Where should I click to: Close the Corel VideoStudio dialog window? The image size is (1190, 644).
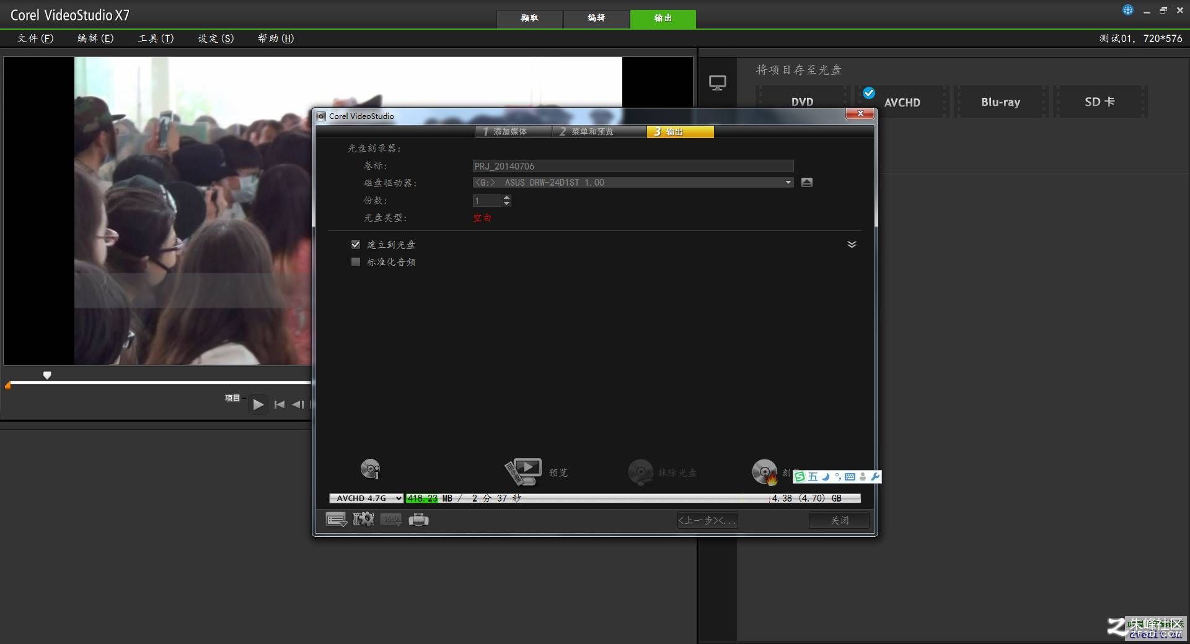pos(860,113)
